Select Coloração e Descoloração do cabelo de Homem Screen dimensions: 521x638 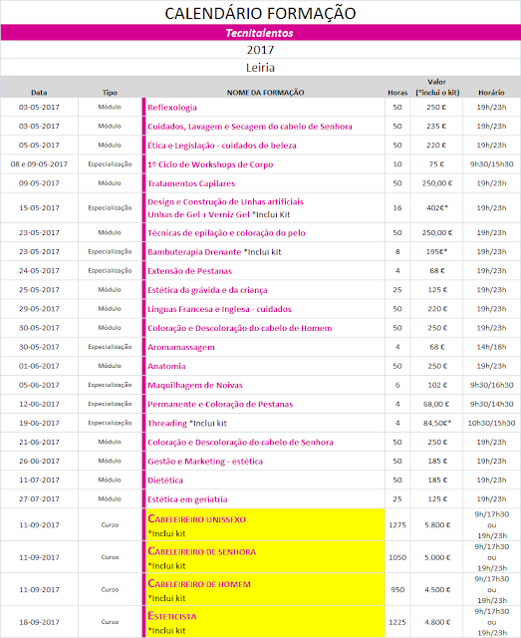tap(239, 328)
